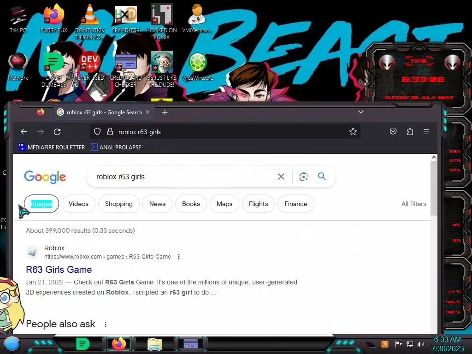Open the Roblox result options three dots
The height and width of the screenshot is (354, 472).
(x=179, y=257)
